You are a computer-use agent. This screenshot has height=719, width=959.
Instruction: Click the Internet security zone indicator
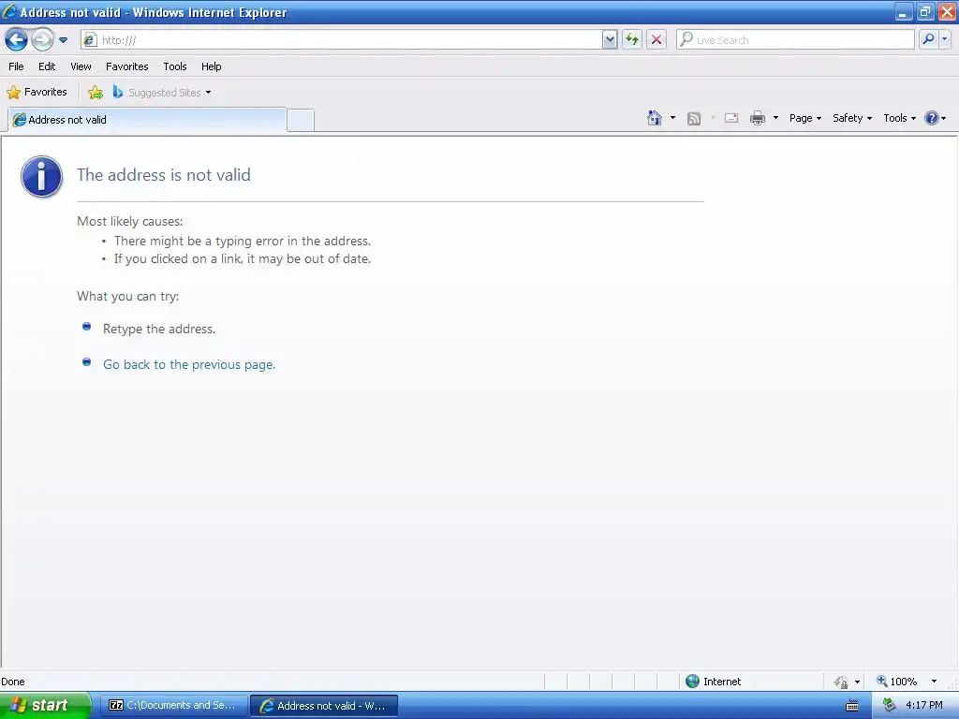[x=713, y=682]
